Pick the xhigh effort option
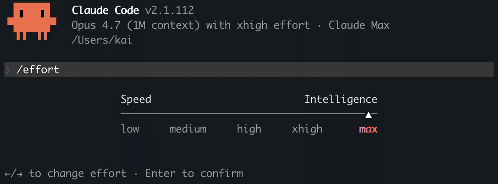The width and height of the screenshot is (498, 184). (307, 129)
